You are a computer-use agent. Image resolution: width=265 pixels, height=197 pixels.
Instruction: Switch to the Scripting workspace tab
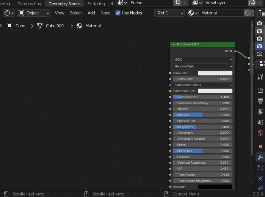pyautogui.click(x=96, y=4)
